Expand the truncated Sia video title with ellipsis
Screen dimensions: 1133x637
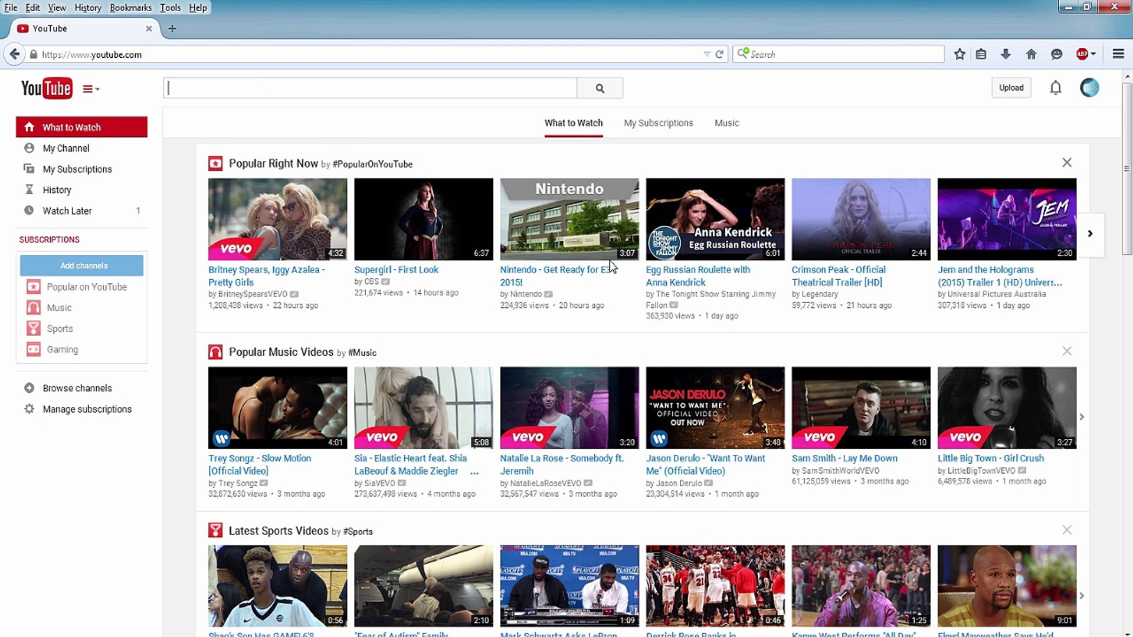474,472
